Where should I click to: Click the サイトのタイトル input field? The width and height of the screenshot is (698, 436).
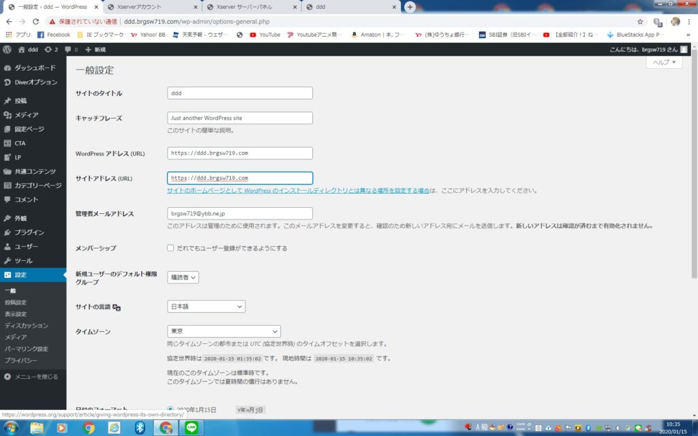pyautogui.click(x=239, y=93)
